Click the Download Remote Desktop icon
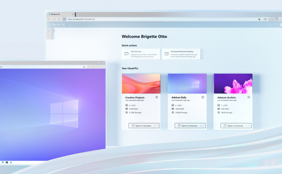Image resolution: width=282 pixels, height=174 pixels. pyautogui.click(x=166, y=54)
